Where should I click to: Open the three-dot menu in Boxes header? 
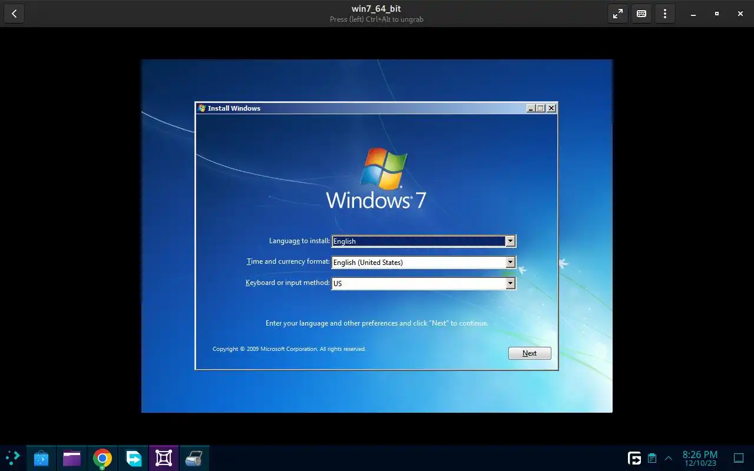tap(665, 14)
